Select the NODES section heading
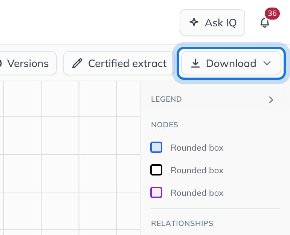 165,125
